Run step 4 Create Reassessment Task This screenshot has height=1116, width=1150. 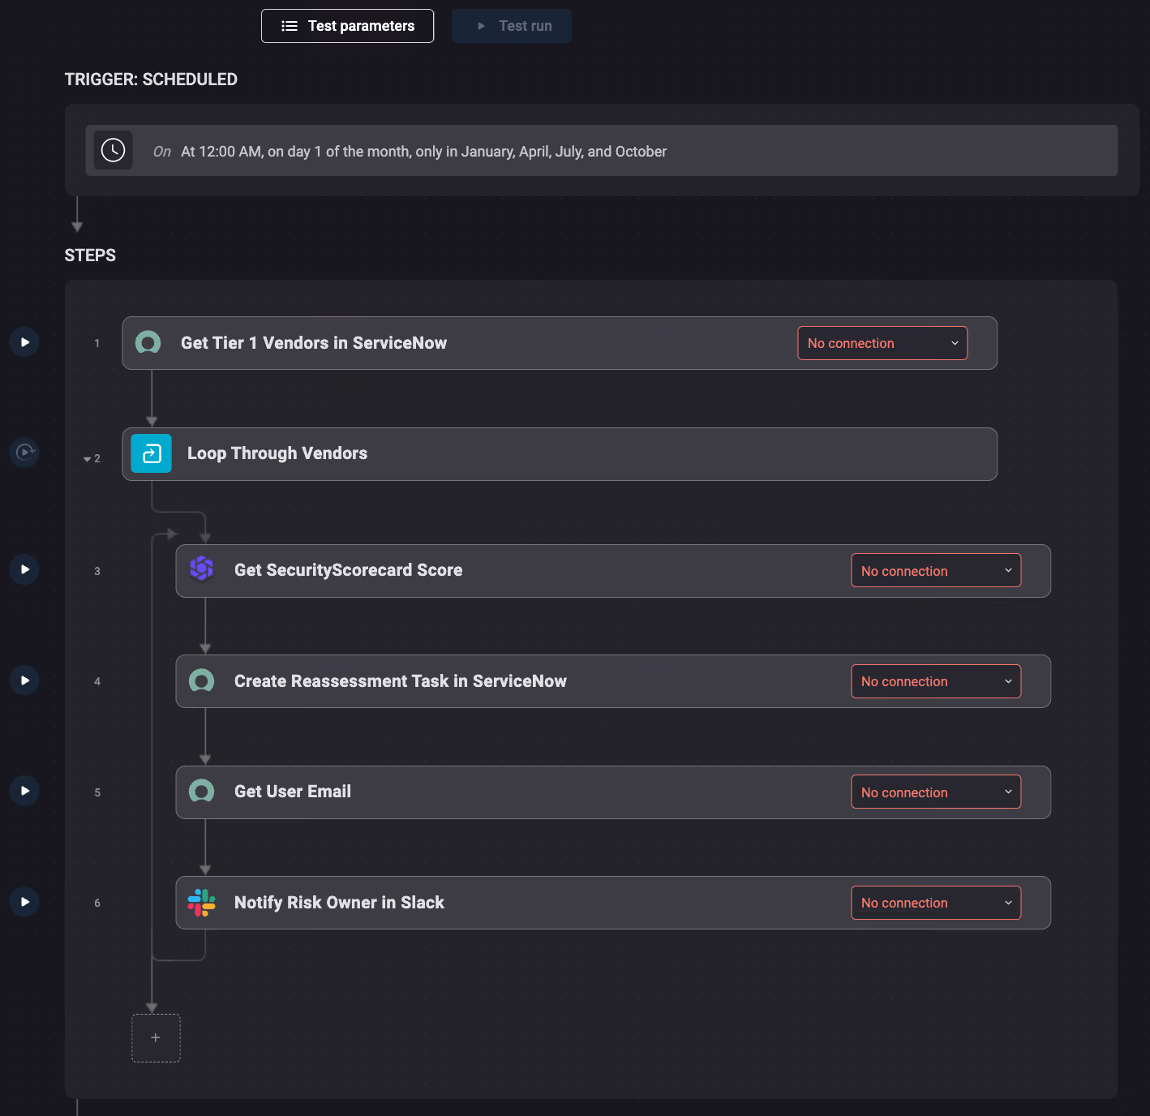25,680
